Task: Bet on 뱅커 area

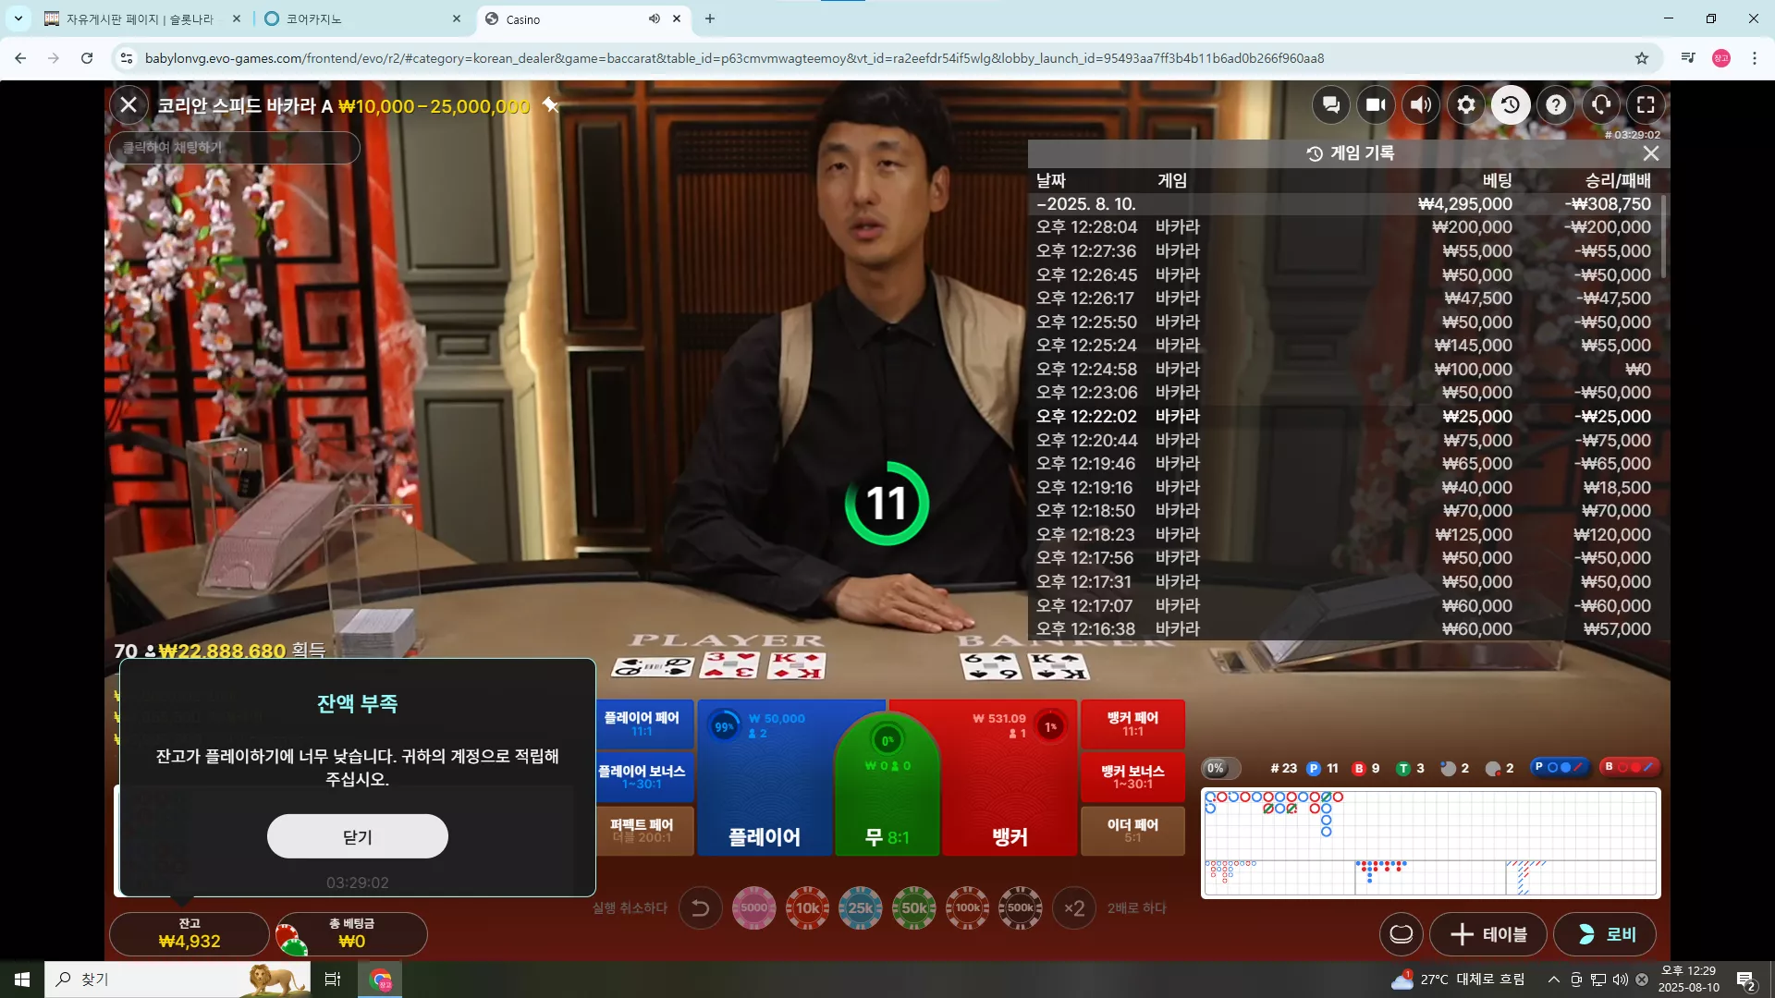Action: [1010, 778]
